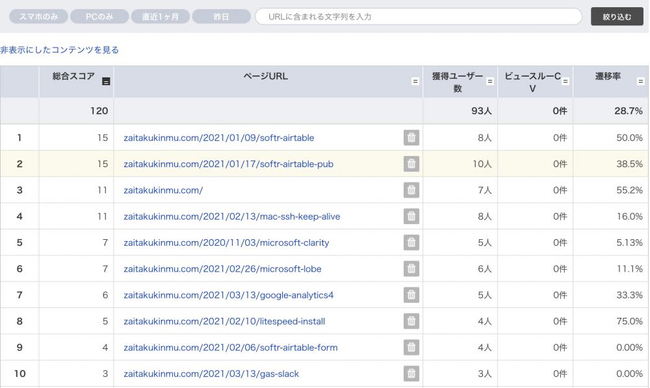Open the google-analytics4 article link
The height and width of the screenshot is (388, 650).
[x=228, y=295]
